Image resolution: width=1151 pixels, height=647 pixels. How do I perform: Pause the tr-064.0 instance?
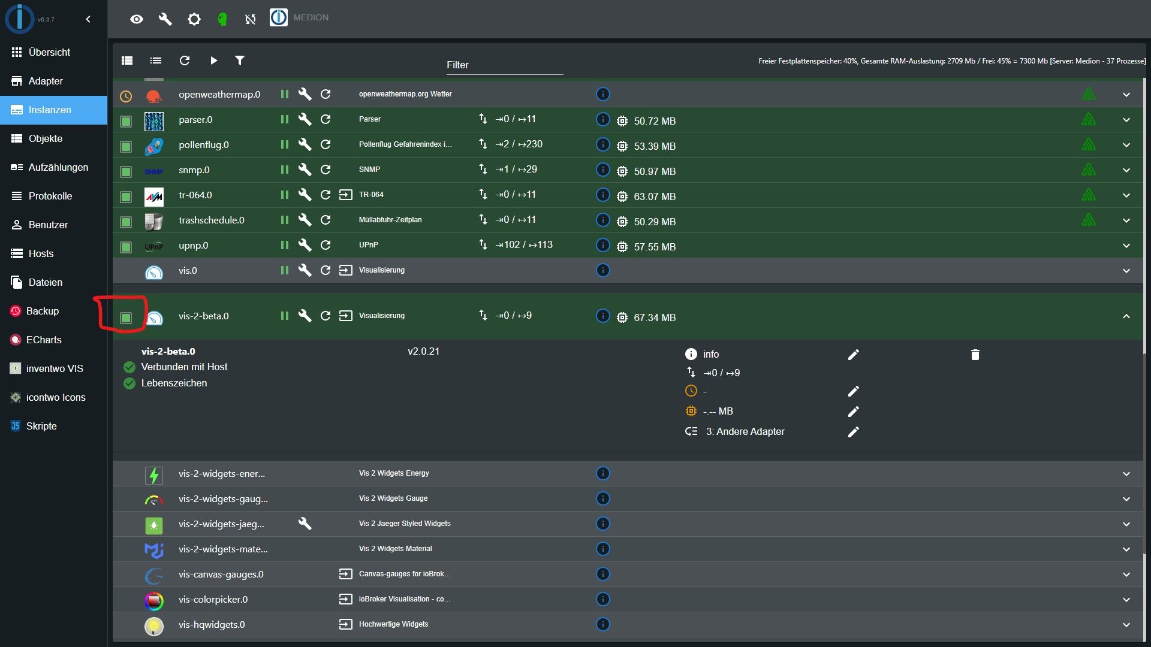click(285, 195)
